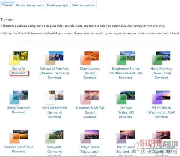Open the Blossoms & Mt Fuji title link
The width and height of the screenshot is (180, 157).
(x=90, y=110)
